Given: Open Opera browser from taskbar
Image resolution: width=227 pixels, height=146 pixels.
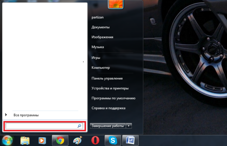Looking at the screenshot, I should (x=95, y=140).
